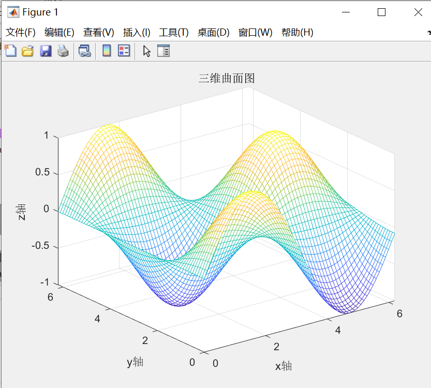Open the 编辑(E) menu
Viewport: 431px width, 388px height.
coord(59,32)
